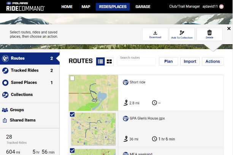The height and width of the screenshot is (155, 233).
Task: Close the selection action banner
Action: pyautogui.click(x=229, y=29)
